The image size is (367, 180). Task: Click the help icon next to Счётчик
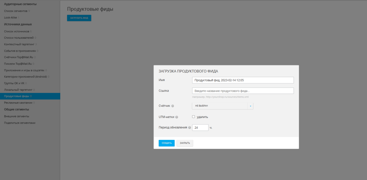point(173,106)
